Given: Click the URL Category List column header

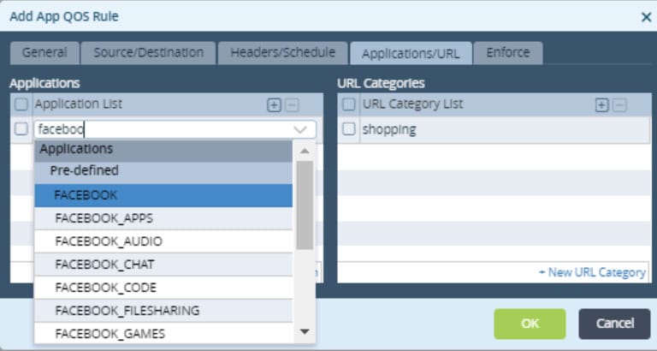Looking at the screenshot, I should (413, 104).
